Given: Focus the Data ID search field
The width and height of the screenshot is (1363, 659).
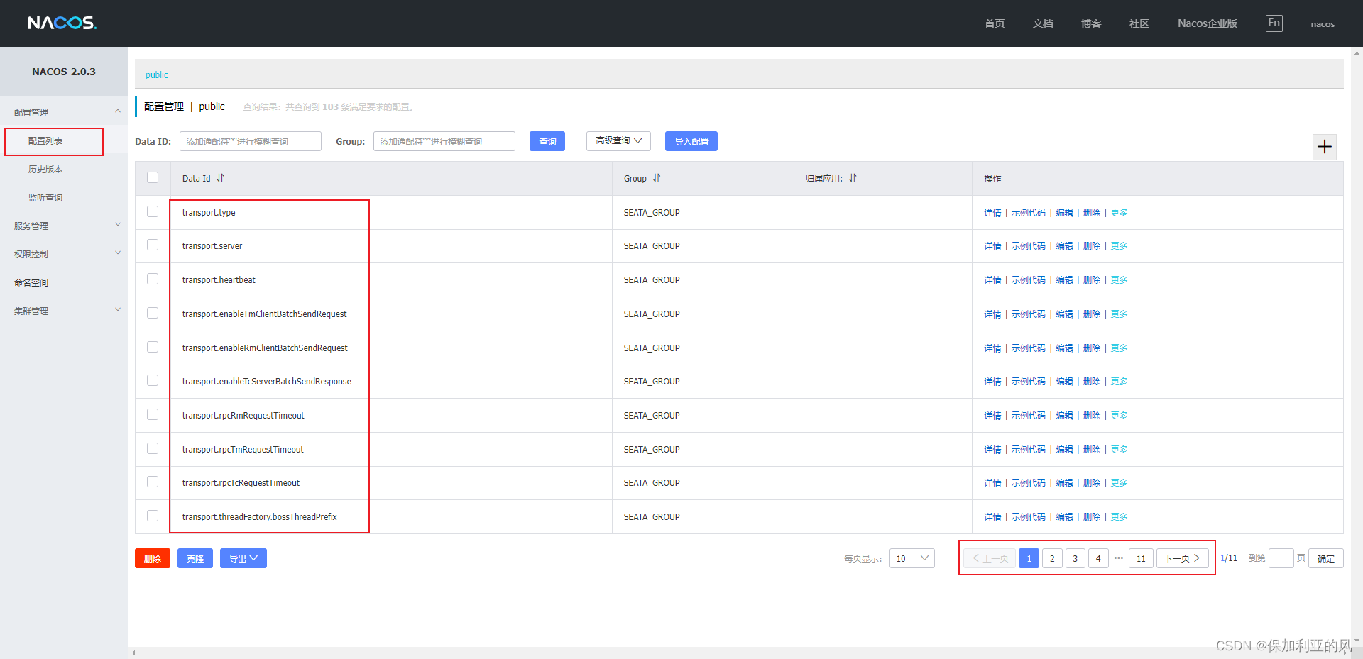Looking at the screenshot, I should tap(251, 141).
